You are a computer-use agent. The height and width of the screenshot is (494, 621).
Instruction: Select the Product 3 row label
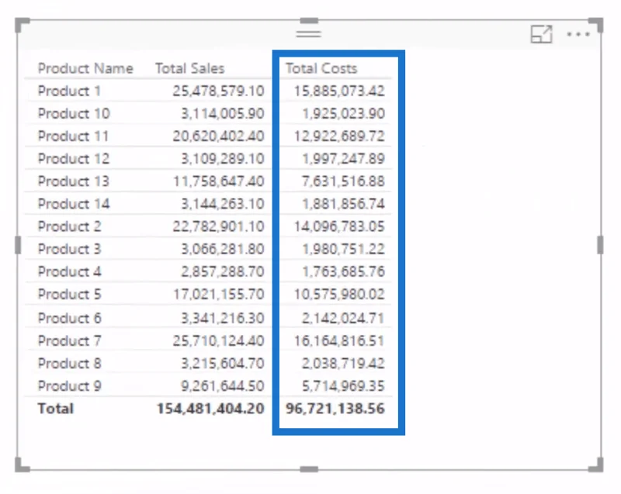(69, 249)
